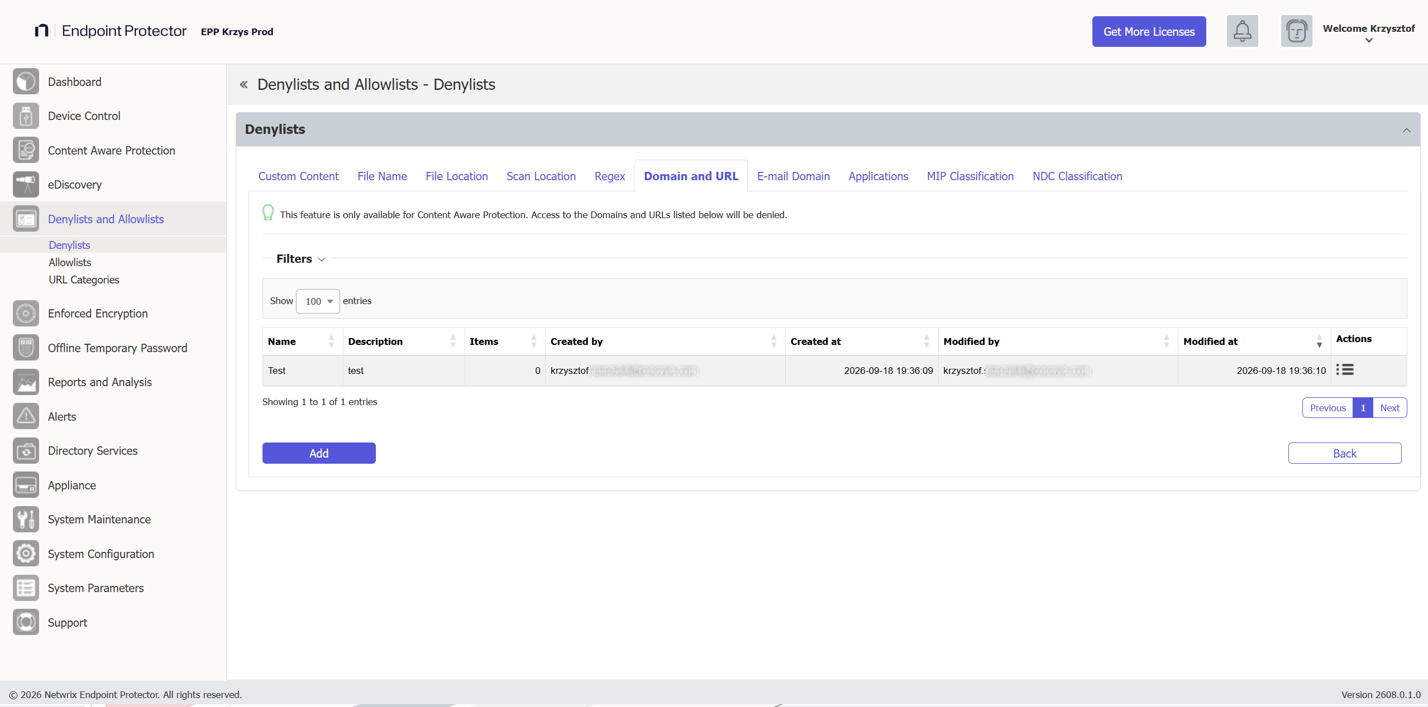Screen dimensions: 1428x707
Task: Click the double-chevron sidebar collapse icon
Action: [x=243, y=85]
